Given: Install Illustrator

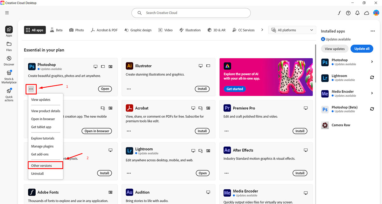Looking at the screenshot, I should (x=202, y=89).
